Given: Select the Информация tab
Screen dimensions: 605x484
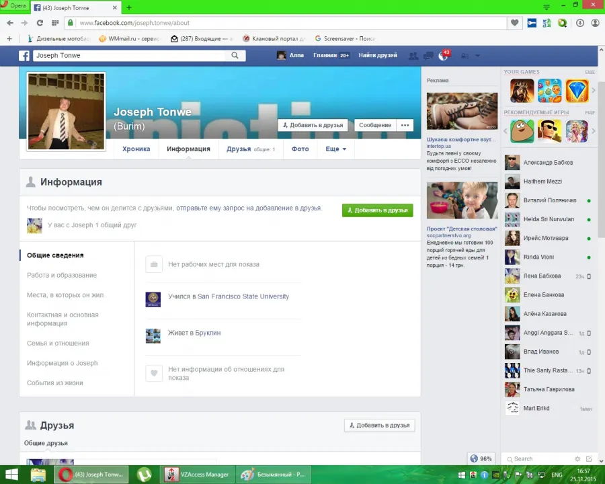Looking at the screenshot, I should click(188, 149).
